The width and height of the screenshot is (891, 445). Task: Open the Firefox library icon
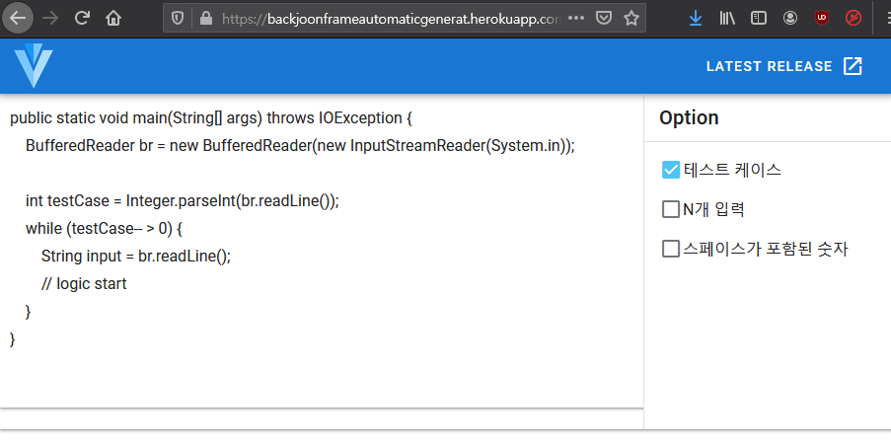(x=727, y=18)
